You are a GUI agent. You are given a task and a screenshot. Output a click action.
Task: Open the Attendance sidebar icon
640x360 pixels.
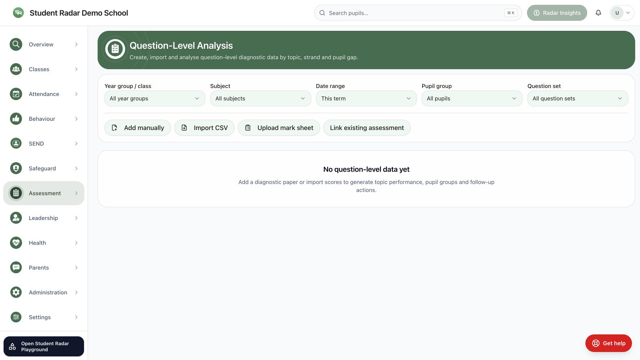point(16,94)
